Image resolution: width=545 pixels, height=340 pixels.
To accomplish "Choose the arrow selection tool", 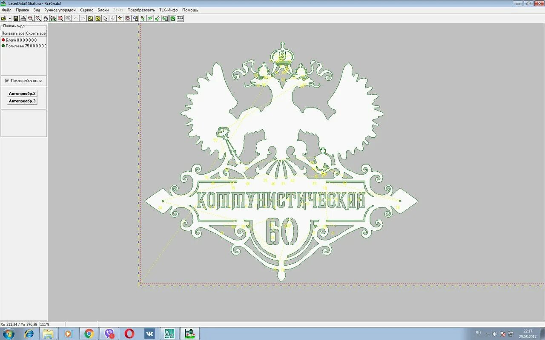I will coord(105,18).
